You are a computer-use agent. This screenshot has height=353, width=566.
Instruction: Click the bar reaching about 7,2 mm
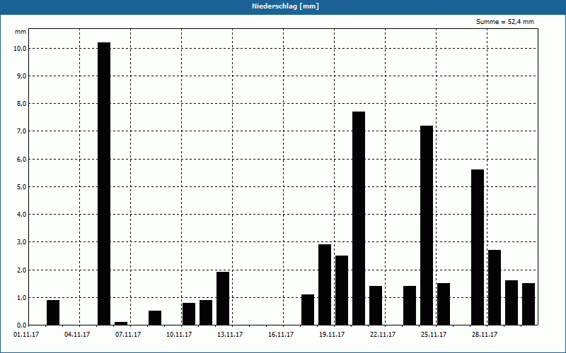[427, 225]
